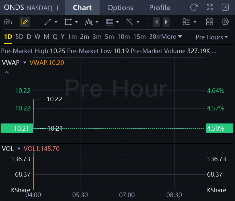
Task: Select the arrow annotation tool
Action: pyautogui.click(x=130, y=22)
